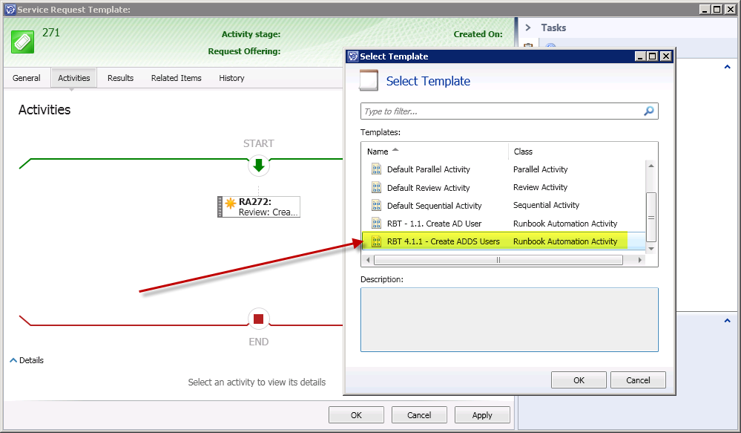
Task: Open the Related Items tab
Action: (x=176, y=78)
